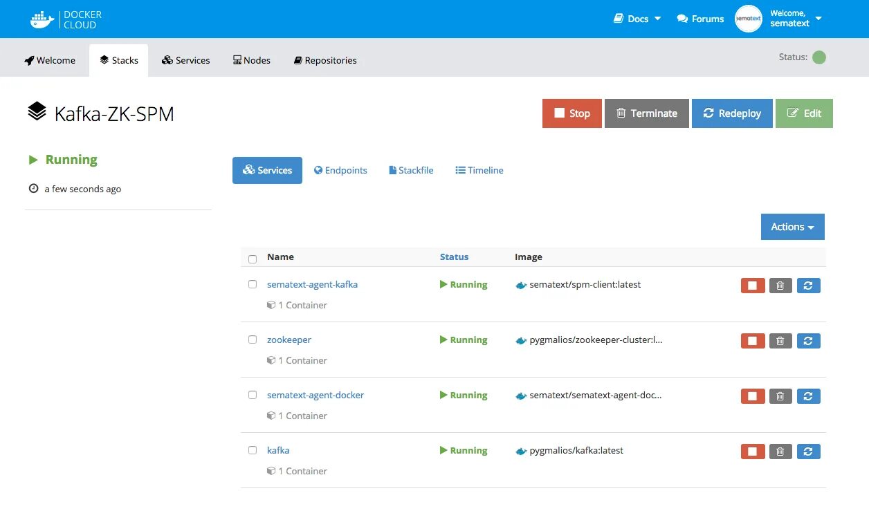Open the Repositories tab

(x=325, y=60)
